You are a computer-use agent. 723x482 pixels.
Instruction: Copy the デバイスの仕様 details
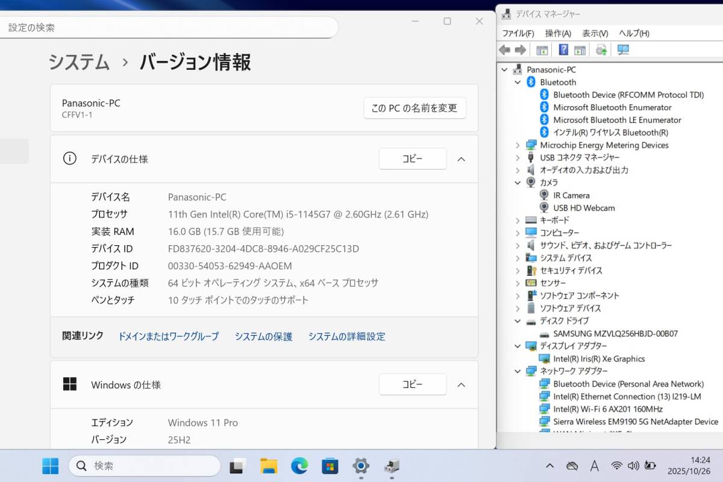(412, 159)
